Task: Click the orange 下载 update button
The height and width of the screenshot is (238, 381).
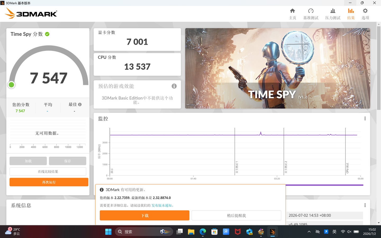Action: (144, 215)
